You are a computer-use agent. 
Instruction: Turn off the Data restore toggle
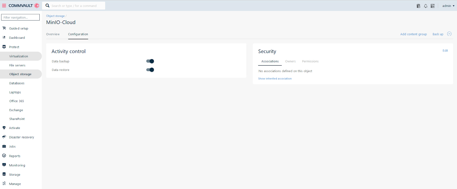(150, 70)
